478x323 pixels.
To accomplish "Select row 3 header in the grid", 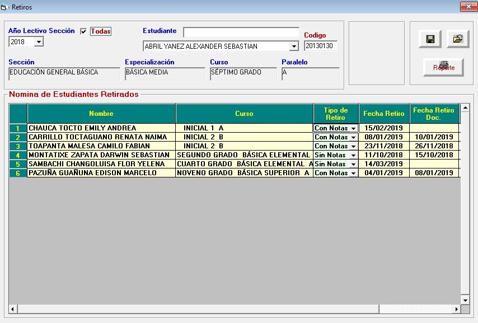I will [18, 146].
